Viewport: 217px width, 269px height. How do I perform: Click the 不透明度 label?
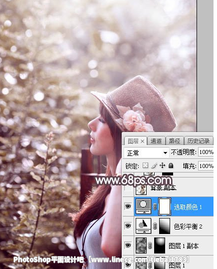[183, 152]
